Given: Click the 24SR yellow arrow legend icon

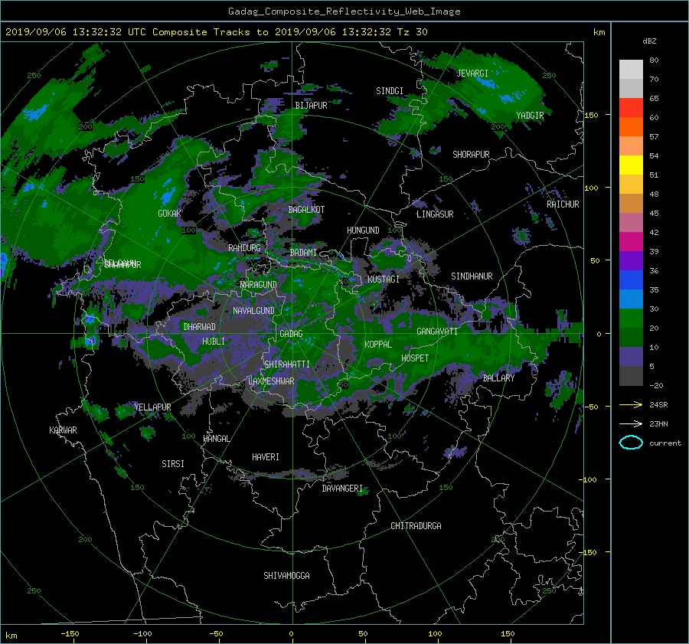Looking at the screenshot, I should [x=631, y=404].
